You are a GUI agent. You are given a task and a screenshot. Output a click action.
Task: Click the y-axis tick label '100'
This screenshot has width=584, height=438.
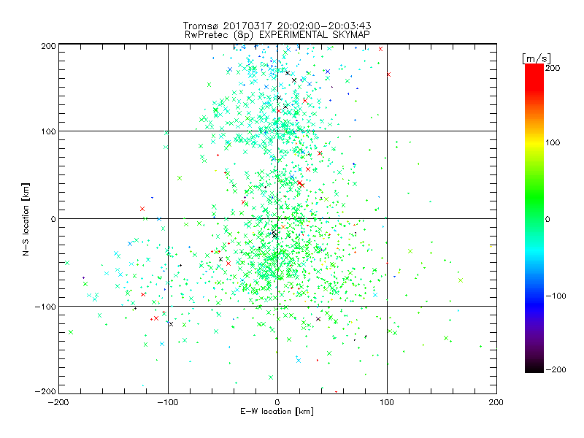[49, 131]
